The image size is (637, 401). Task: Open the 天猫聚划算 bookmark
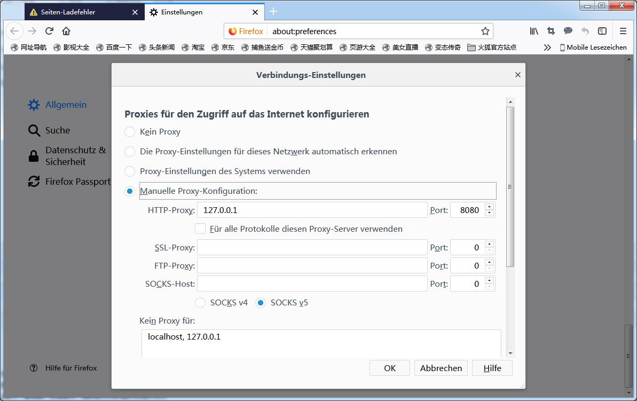[x=312, y=48]
